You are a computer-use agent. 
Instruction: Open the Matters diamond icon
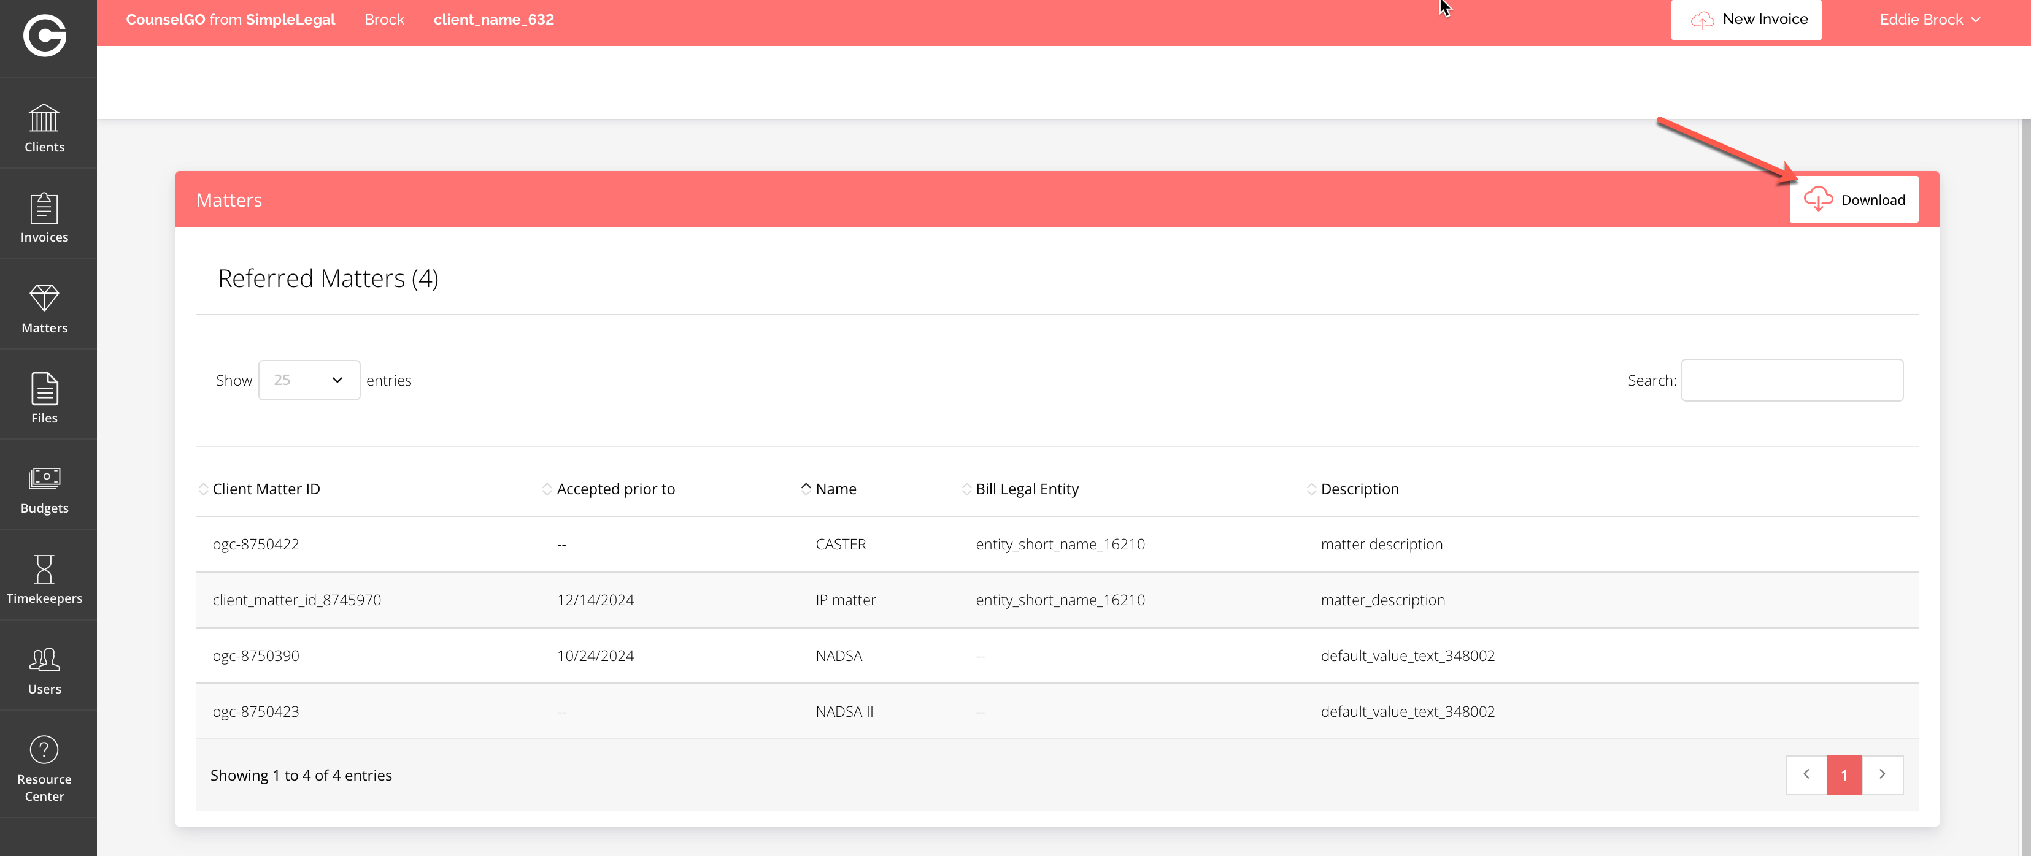[x=44, y=308]
